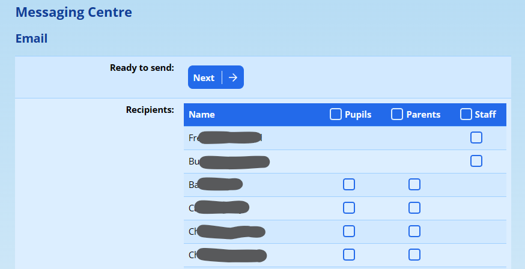Screen dimensions: 525x269
Task: Click the Messaging Centre heading
Action: click(74, 12)
